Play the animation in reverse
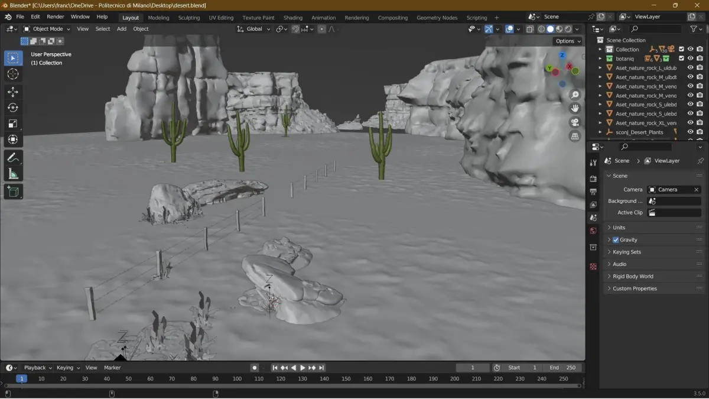 coord(294,368)
